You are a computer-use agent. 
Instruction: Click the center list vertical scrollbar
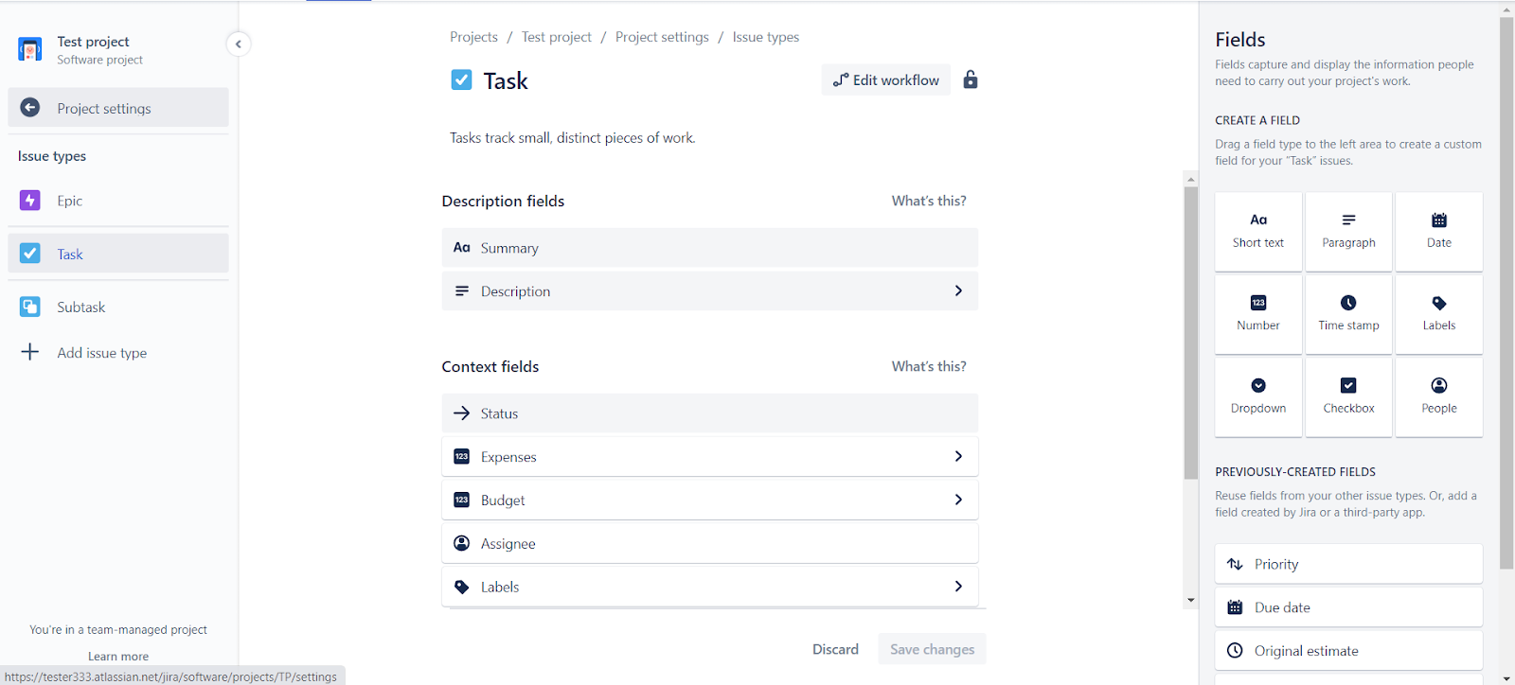(x=1191, y=331)
